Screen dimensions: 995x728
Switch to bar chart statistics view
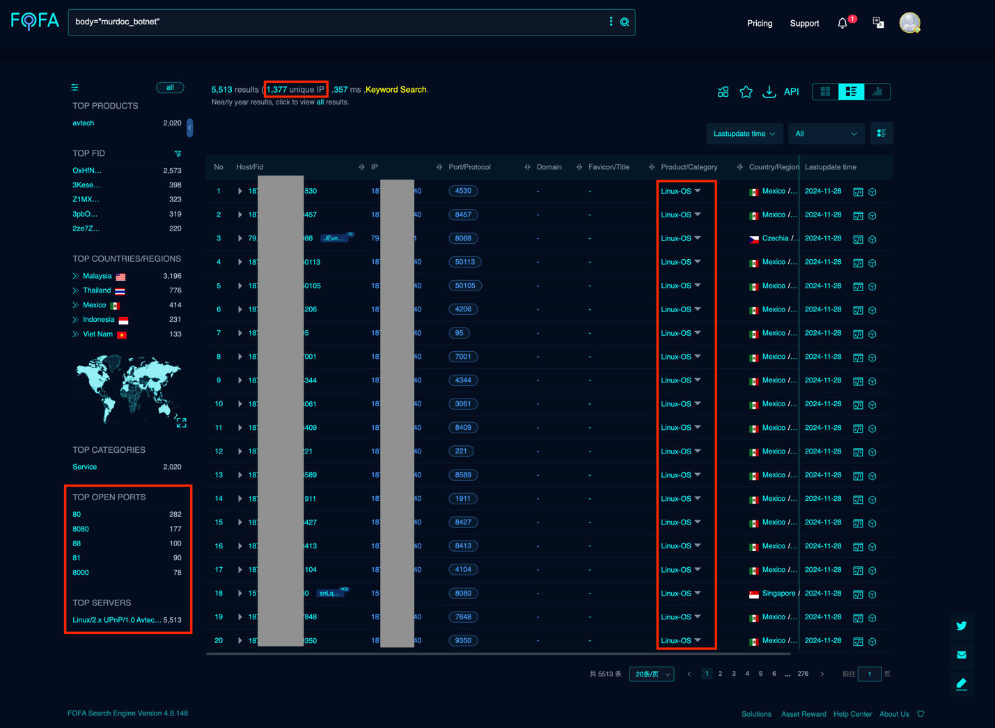coord(877,91)
